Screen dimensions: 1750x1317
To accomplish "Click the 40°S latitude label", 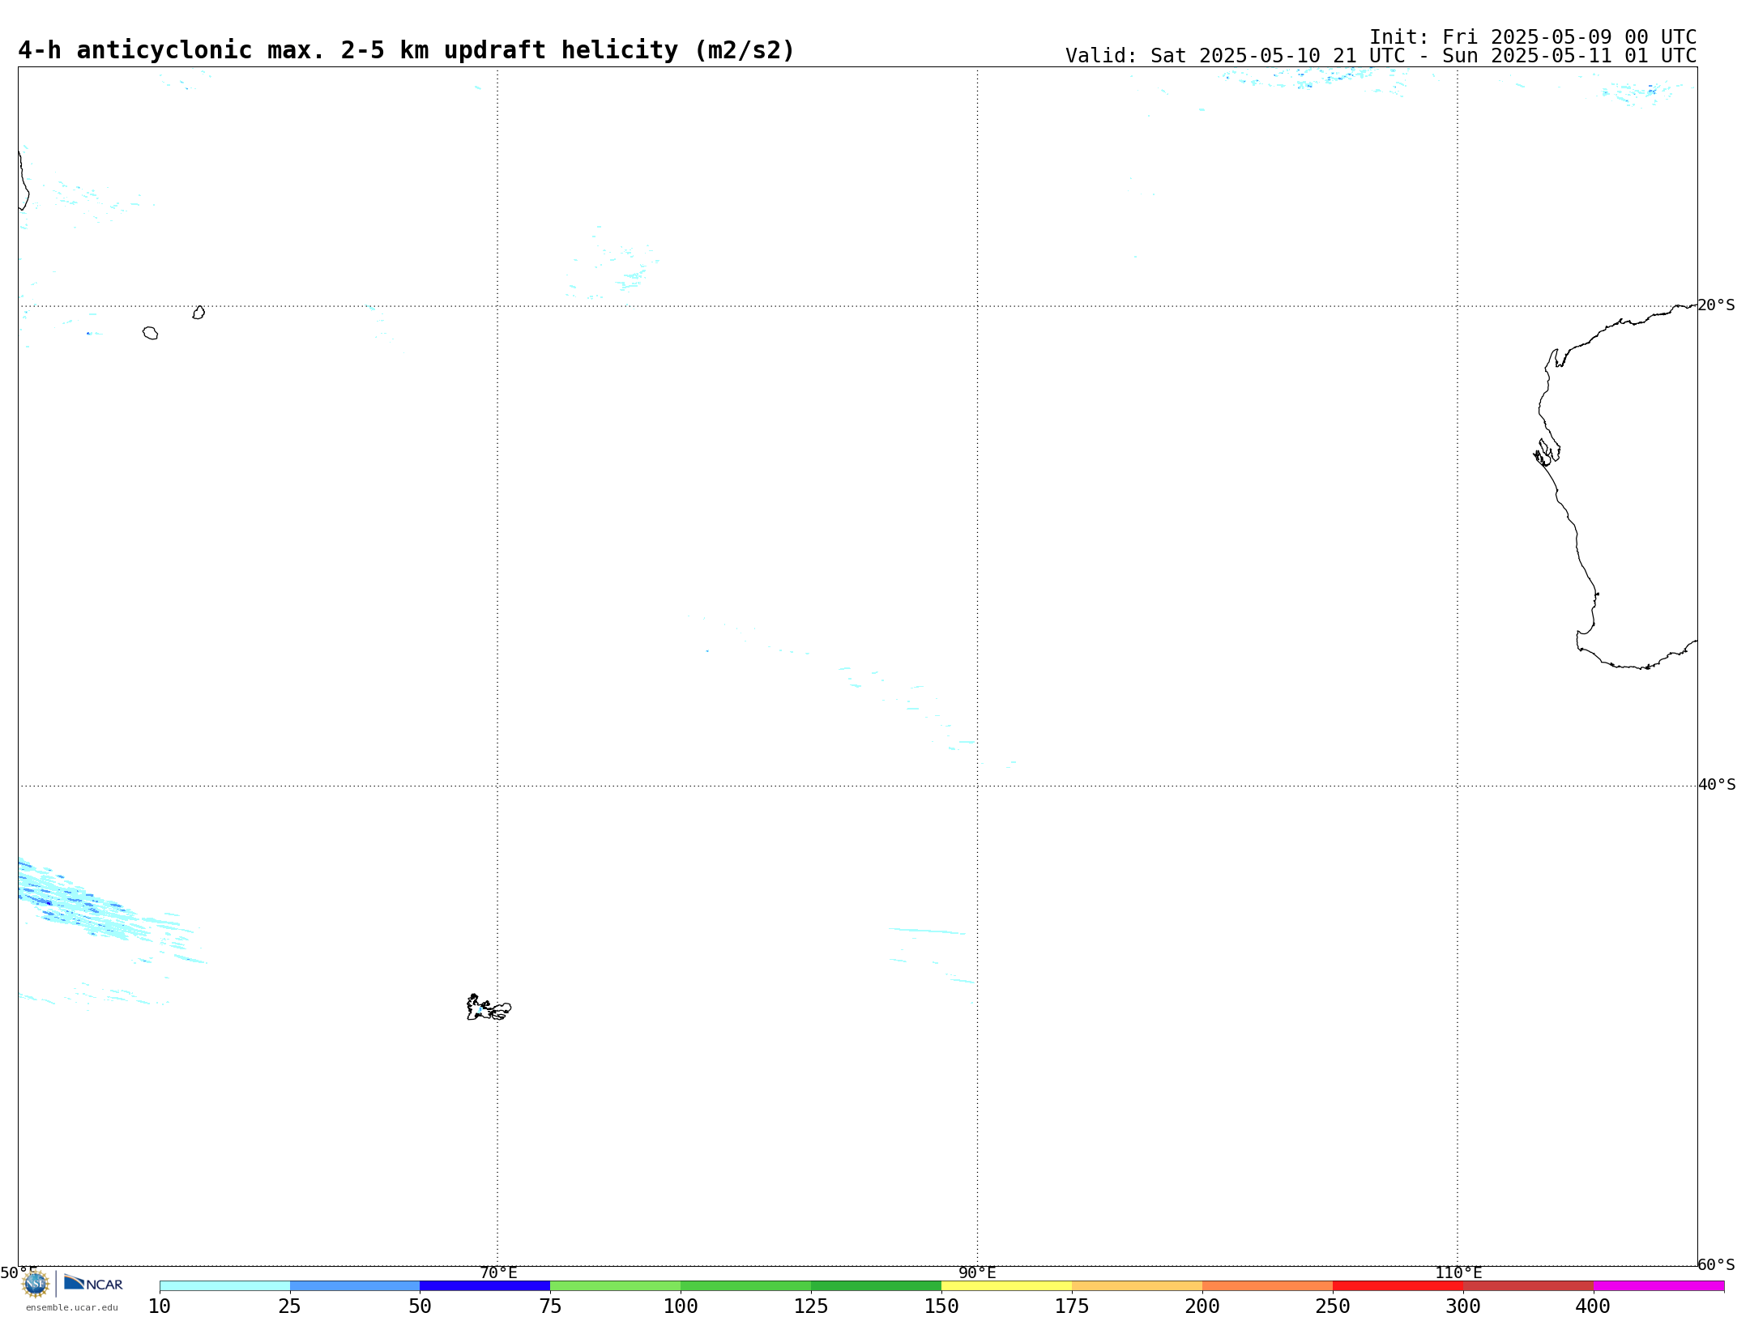I will [1717, 785].
